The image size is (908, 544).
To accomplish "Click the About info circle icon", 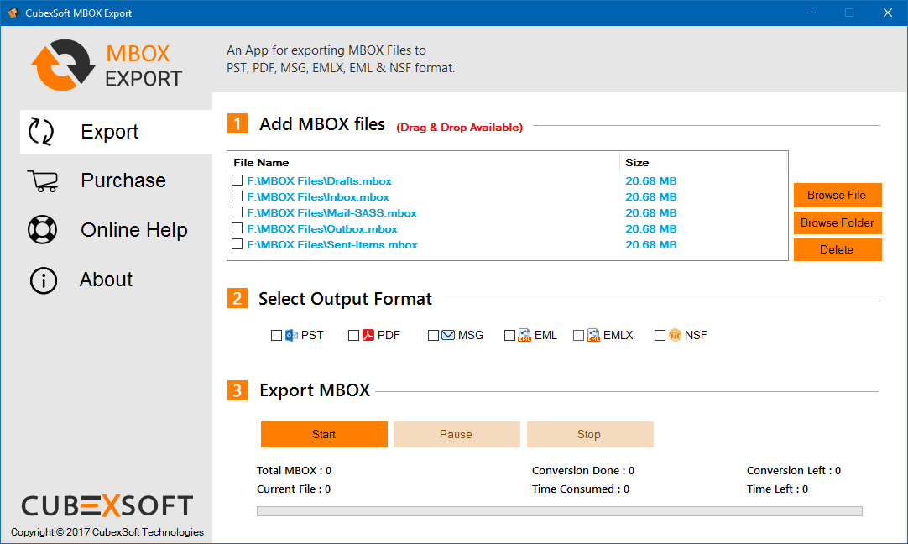I will 44,280.
